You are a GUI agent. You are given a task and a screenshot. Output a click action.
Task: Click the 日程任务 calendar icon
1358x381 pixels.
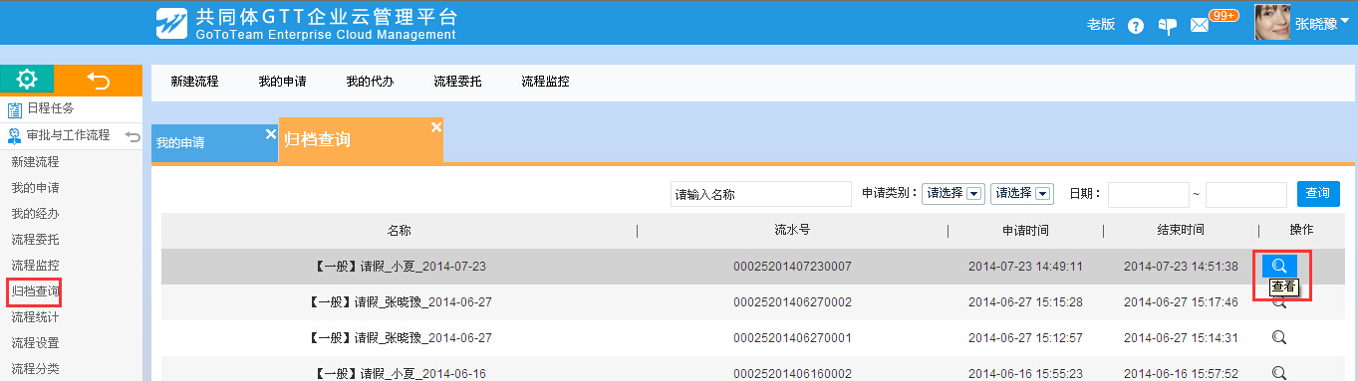click(x=14, y=109)
